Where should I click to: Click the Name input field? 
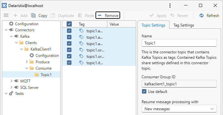(x=179, y=43)
